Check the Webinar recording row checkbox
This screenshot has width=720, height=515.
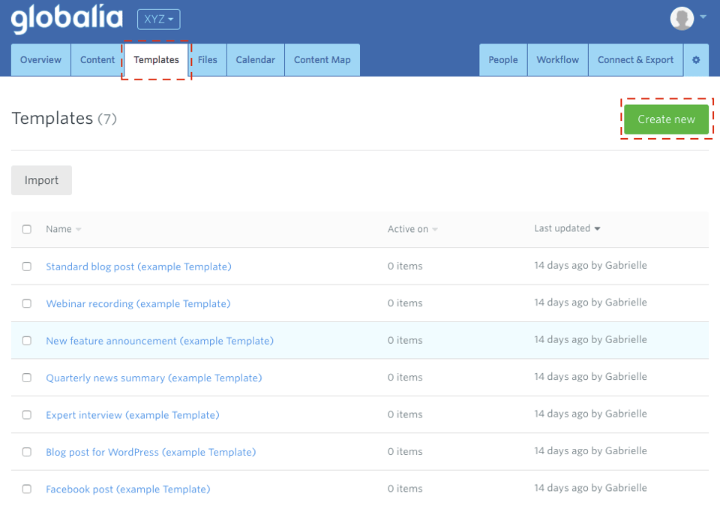(x=27, y=303)
